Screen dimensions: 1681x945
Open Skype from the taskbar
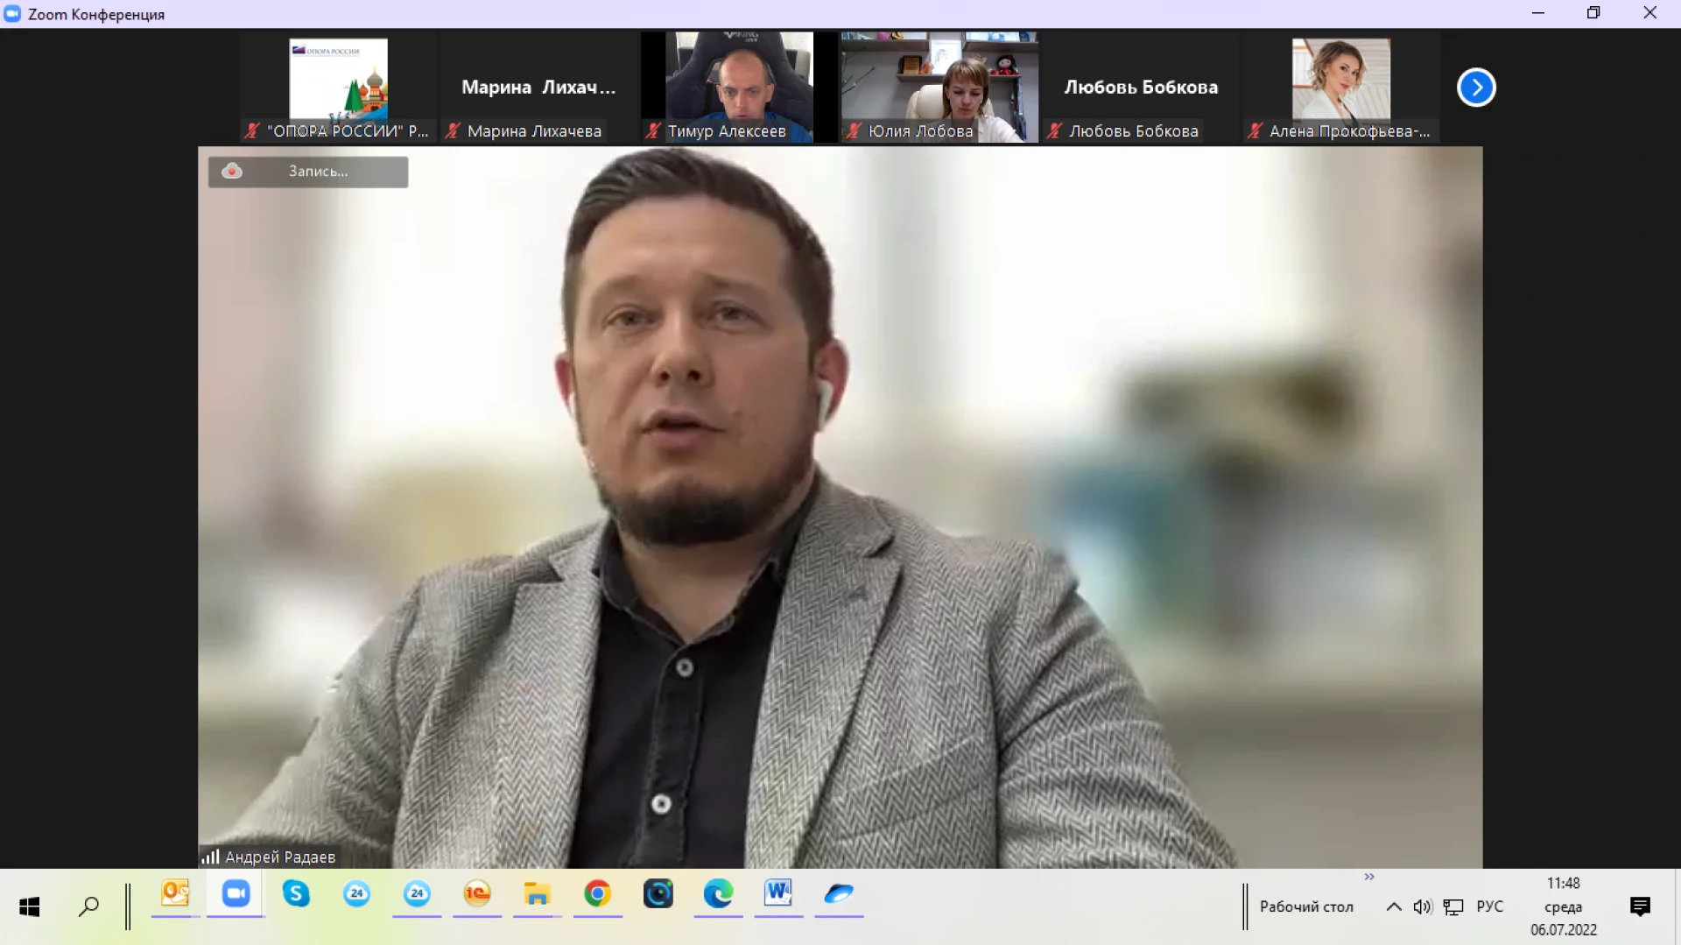pos(296,894)
